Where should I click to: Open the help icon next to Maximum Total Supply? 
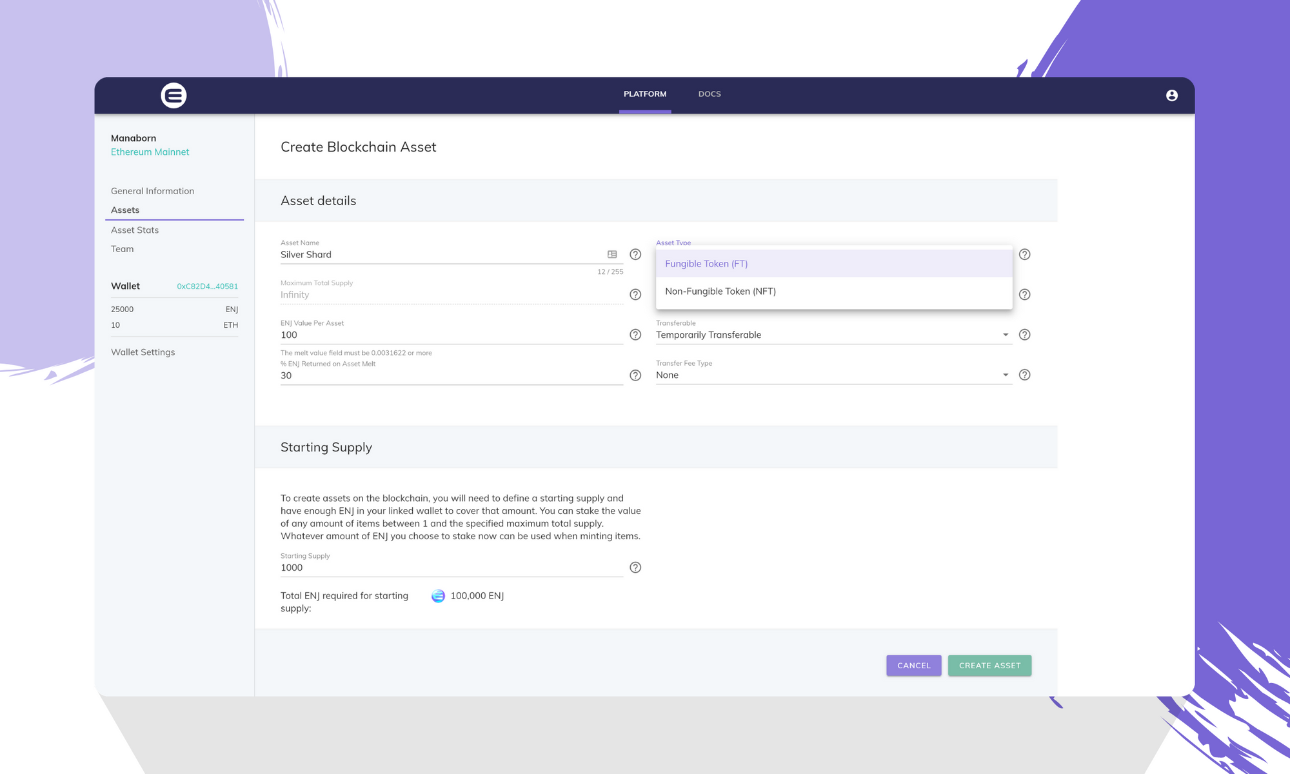(x=635, y=295)
